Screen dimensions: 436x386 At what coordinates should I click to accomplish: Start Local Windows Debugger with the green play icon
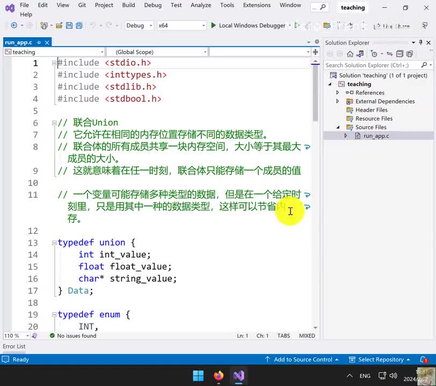pos(213,26)
